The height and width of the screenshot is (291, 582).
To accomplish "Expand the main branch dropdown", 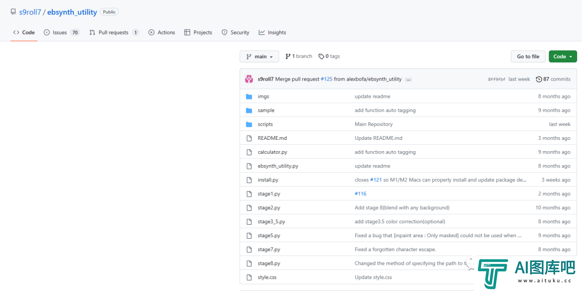I will pos(259,56).
